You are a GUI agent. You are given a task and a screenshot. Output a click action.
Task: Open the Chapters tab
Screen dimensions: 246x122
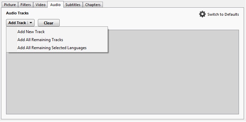coord(93,5)
